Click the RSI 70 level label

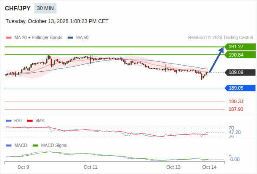coord(231,128)
